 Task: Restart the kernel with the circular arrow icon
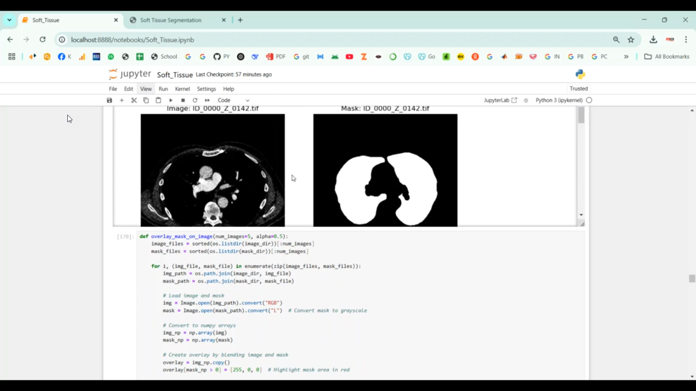(x=195, y=100)
